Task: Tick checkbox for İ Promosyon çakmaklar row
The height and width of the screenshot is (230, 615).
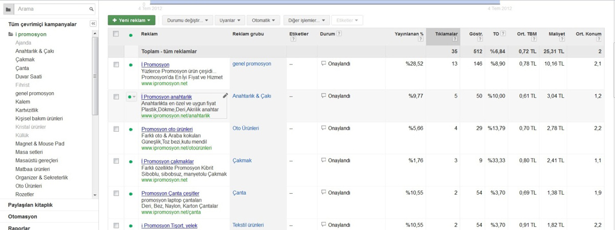Action: click(x=116, y=161)
